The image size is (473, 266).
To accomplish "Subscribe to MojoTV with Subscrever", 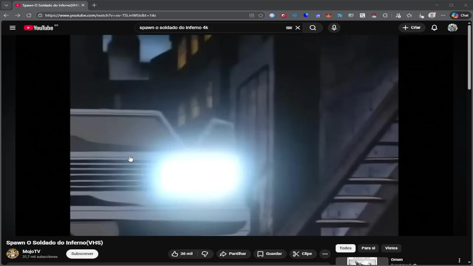I will point(82,254).
